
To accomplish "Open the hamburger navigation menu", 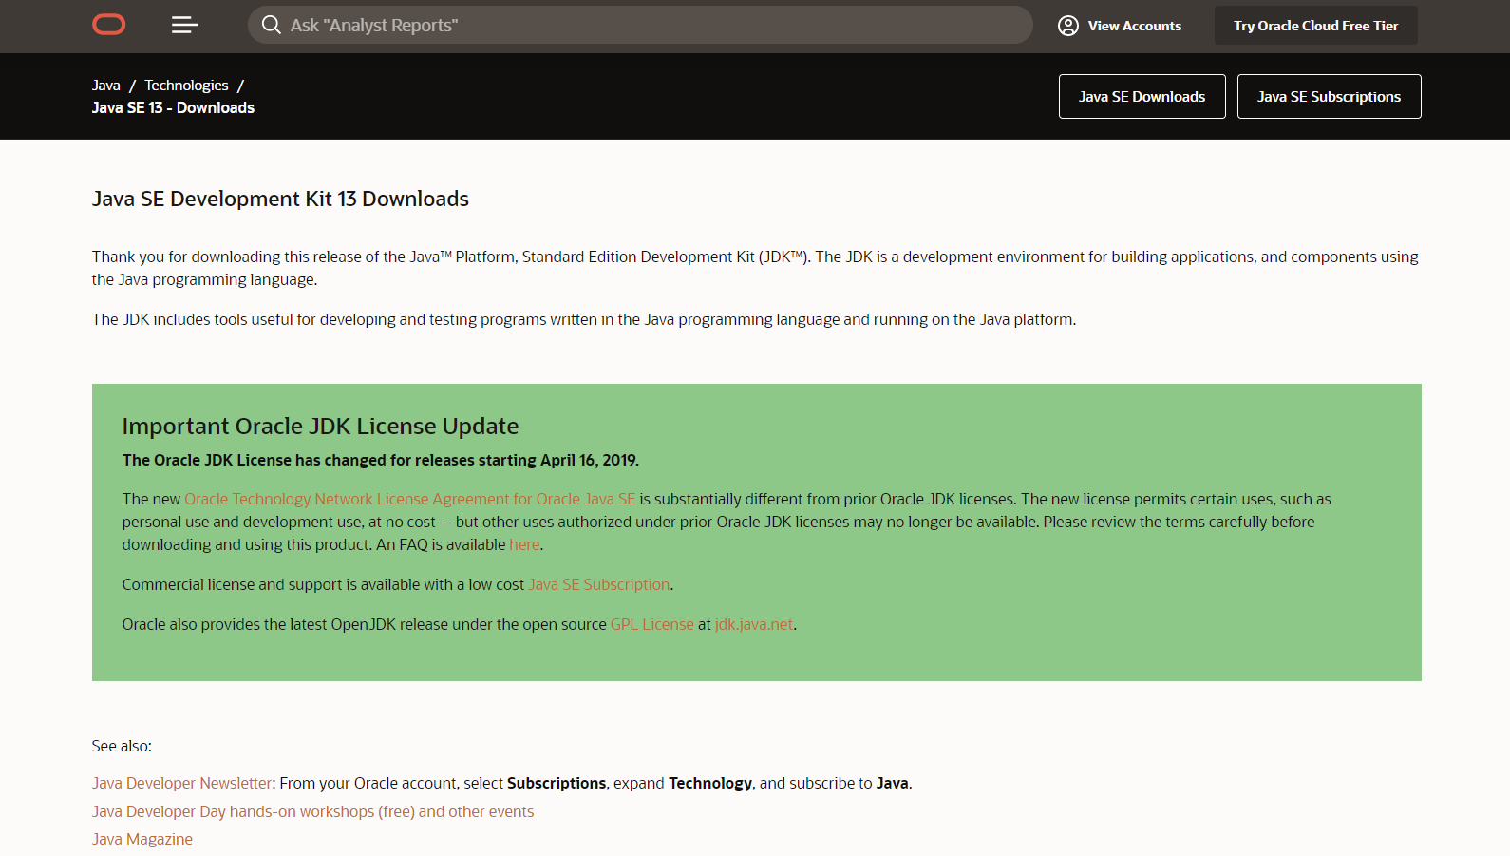I will [184, 25].
